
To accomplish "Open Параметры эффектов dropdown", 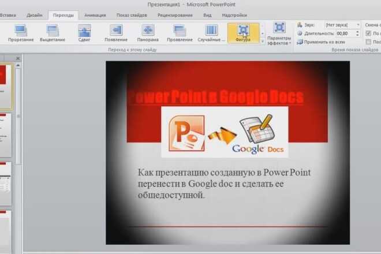I will click(279, 34).
